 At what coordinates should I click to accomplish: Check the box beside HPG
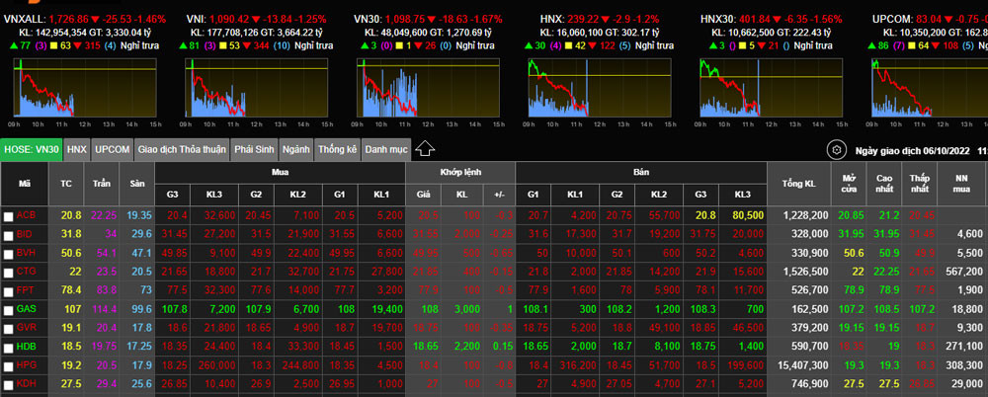pyautogui.click(x=9, y=365)
